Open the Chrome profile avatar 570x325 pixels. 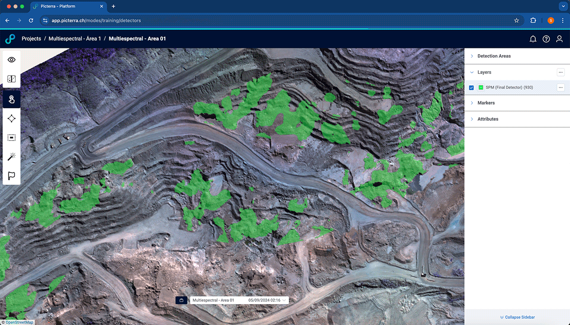click(551, 20)
